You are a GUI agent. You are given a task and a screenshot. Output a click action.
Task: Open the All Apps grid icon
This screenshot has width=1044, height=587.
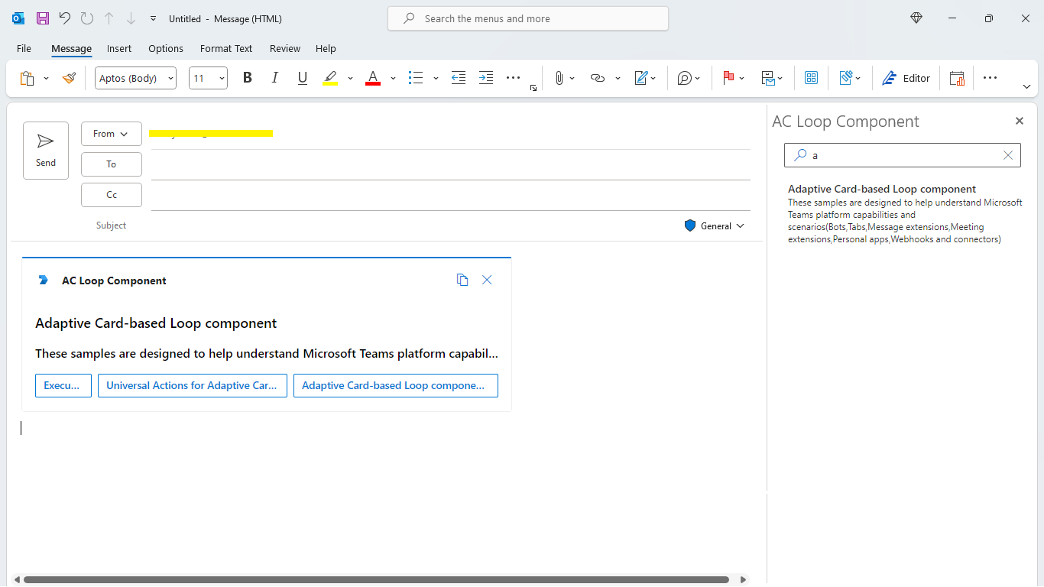point(812,78)
